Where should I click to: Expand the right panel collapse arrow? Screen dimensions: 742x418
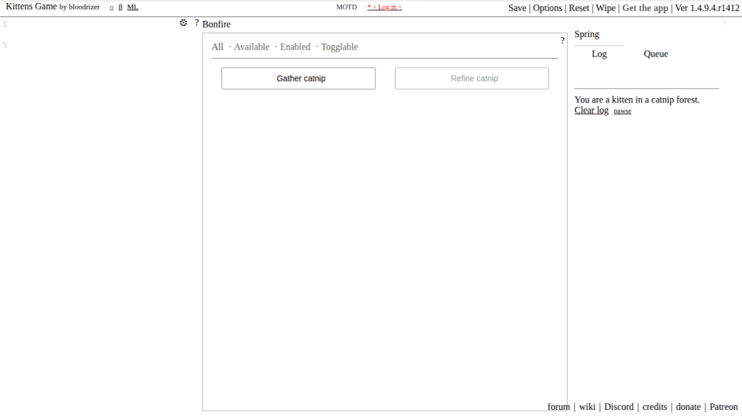point(724,22)
